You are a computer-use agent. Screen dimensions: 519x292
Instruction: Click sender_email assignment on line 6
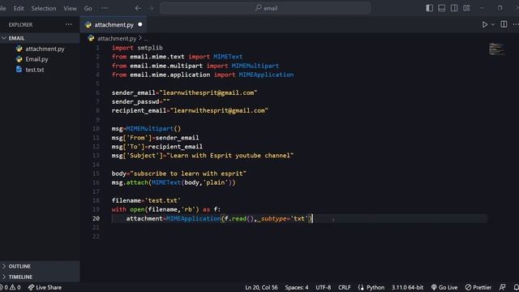click(184, 92)
